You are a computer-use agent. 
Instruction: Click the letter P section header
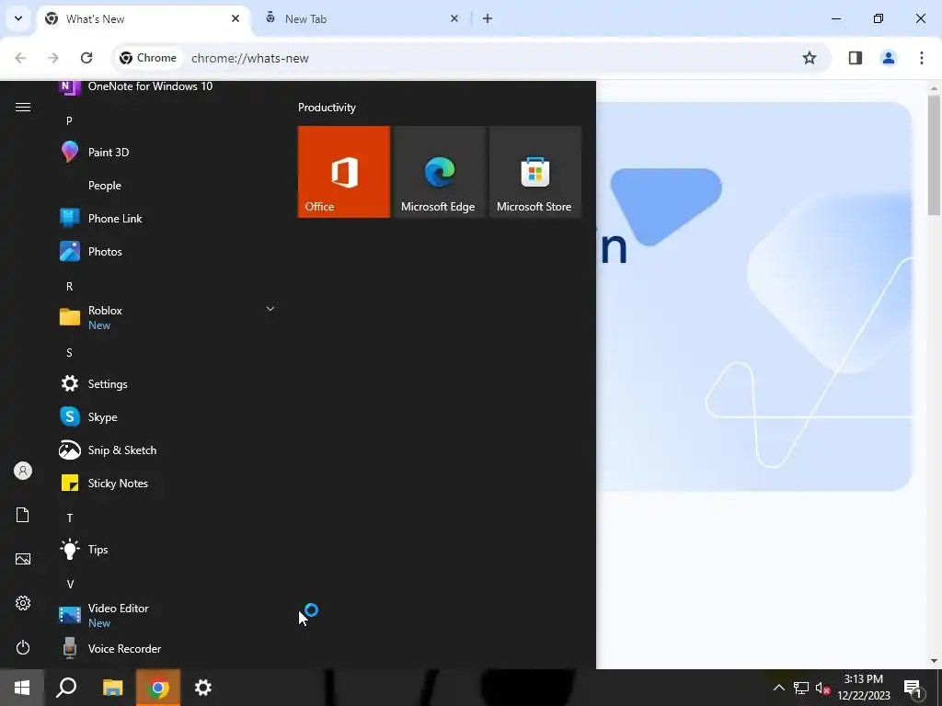point(69,120)
